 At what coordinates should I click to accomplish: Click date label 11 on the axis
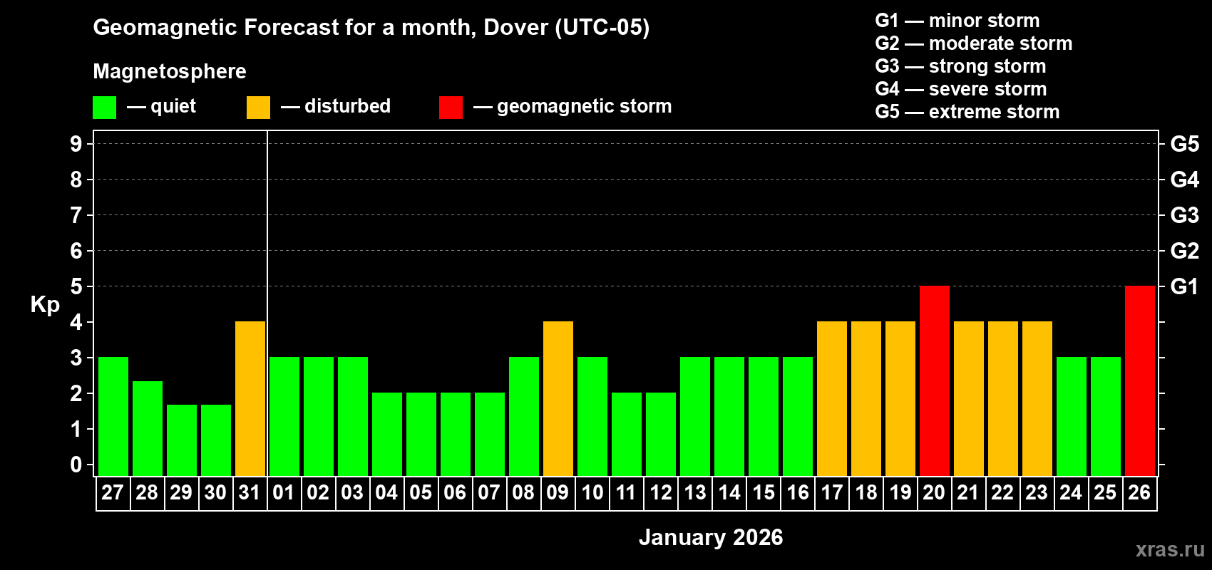[626, 492]
